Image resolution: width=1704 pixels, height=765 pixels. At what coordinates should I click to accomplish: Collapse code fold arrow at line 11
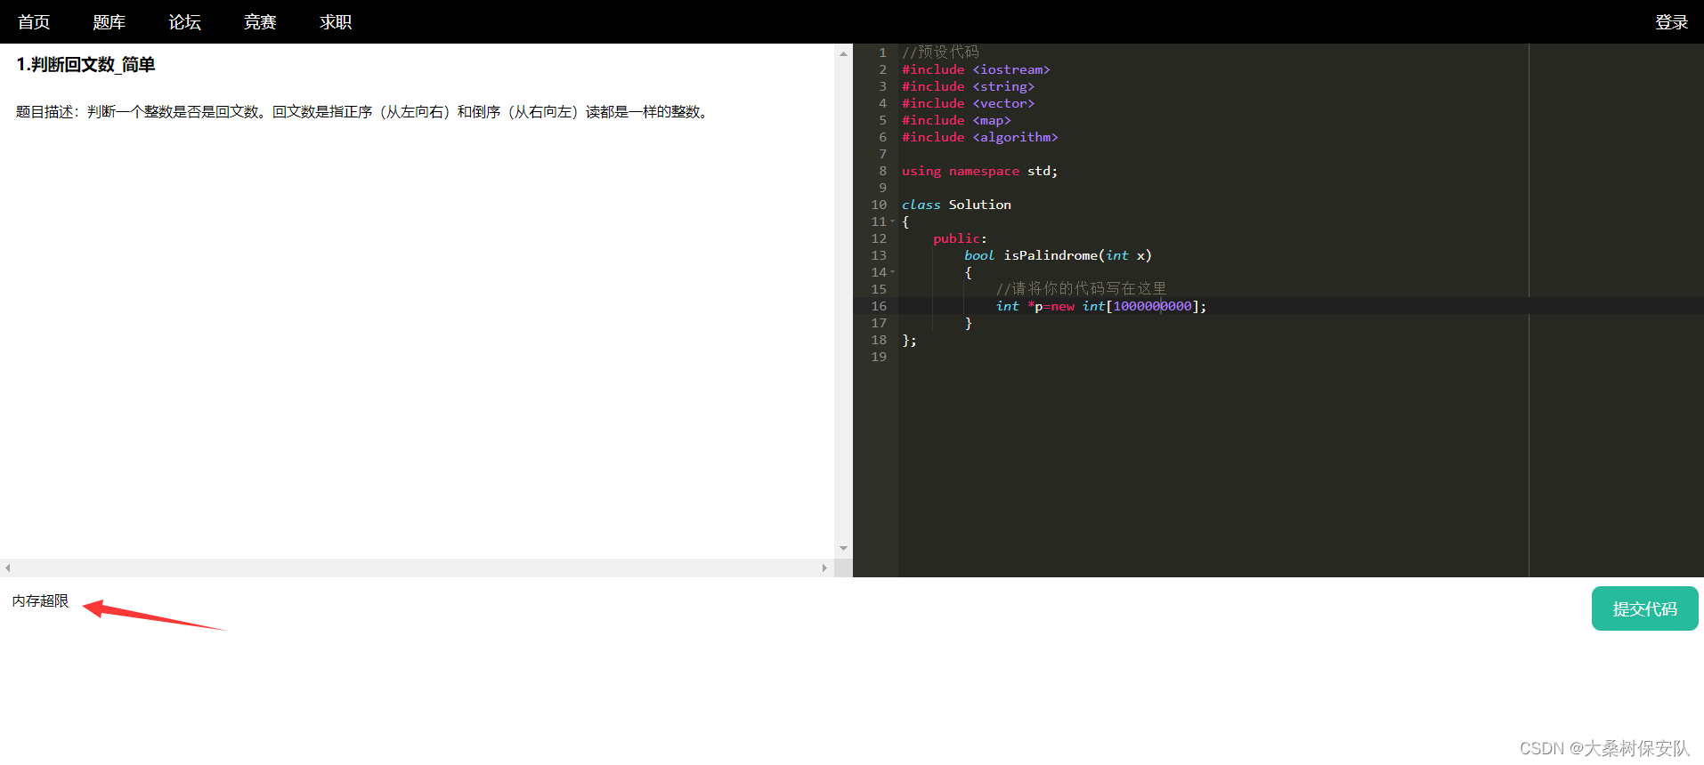[x=893, y=221]
